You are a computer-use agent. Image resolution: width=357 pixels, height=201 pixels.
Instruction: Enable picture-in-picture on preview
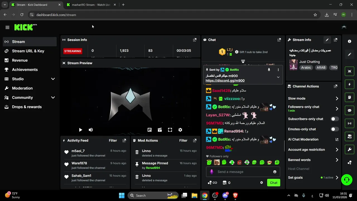[149, 130]
